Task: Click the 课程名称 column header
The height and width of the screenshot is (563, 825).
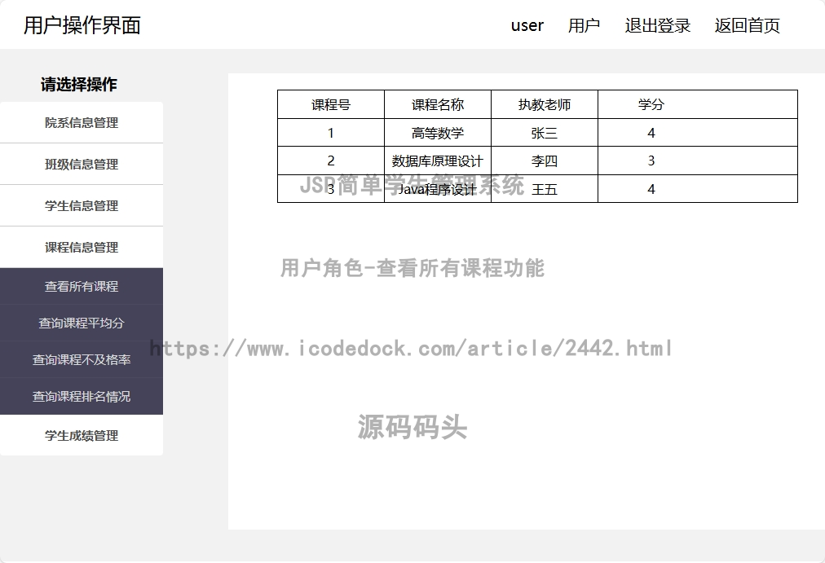Action: click(x=438, y=104)
